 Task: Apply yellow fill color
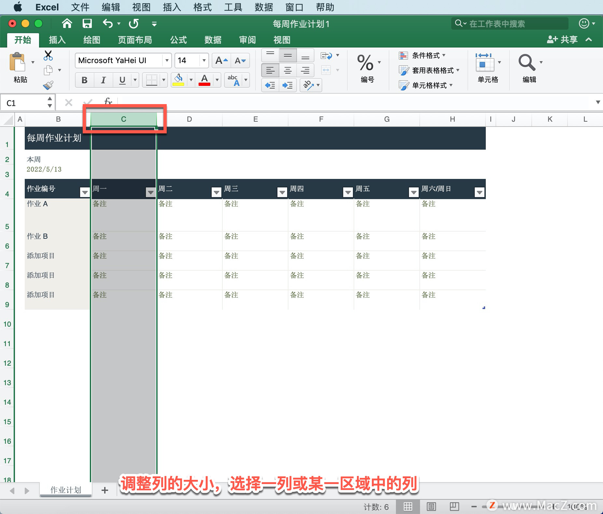178,80
